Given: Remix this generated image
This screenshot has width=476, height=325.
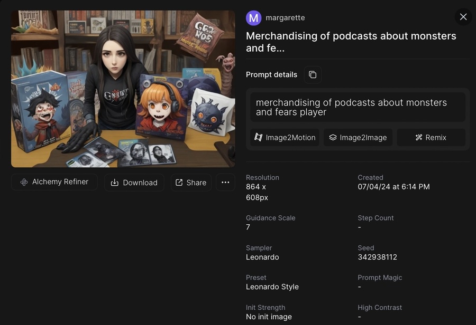Looking at the screenshot, I should tap(431, 138).
